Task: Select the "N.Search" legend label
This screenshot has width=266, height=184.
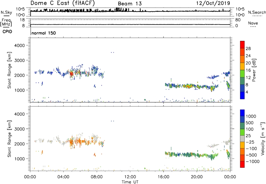Action: 257,12
